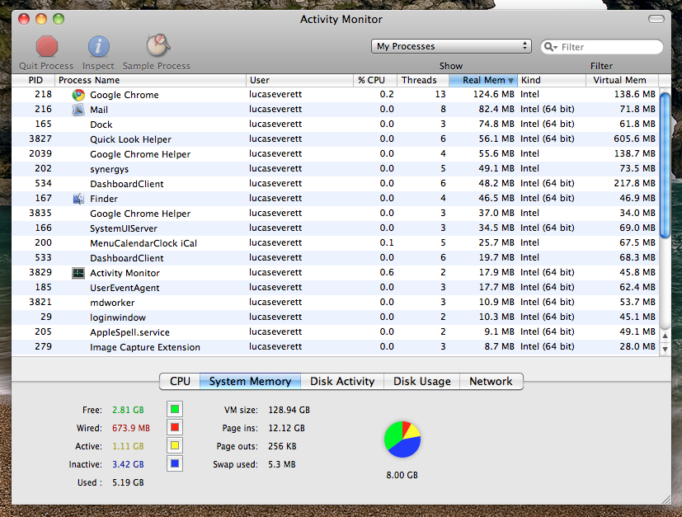The width and height of the screenshot is (682, 517).
Task: Click the scroll down arrow
Action: [x=665, y=349]
